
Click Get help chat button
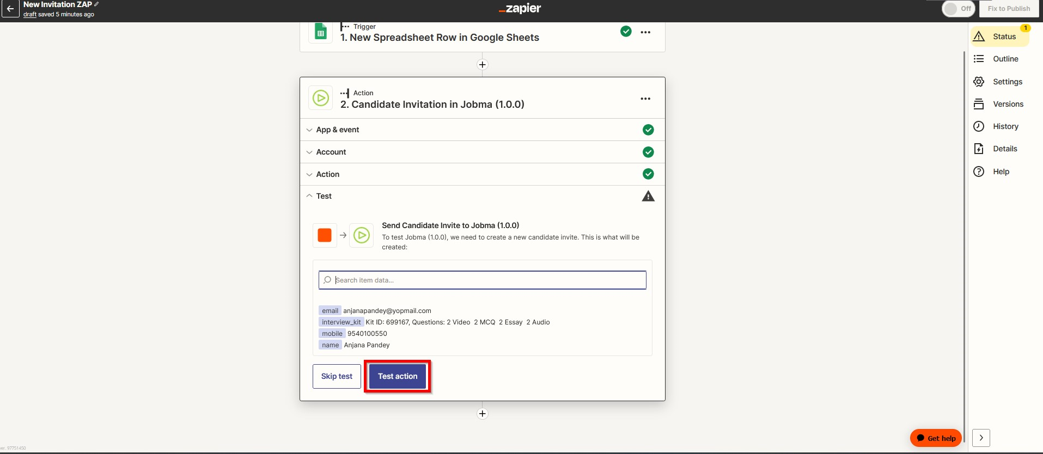(x=936, y=438)
